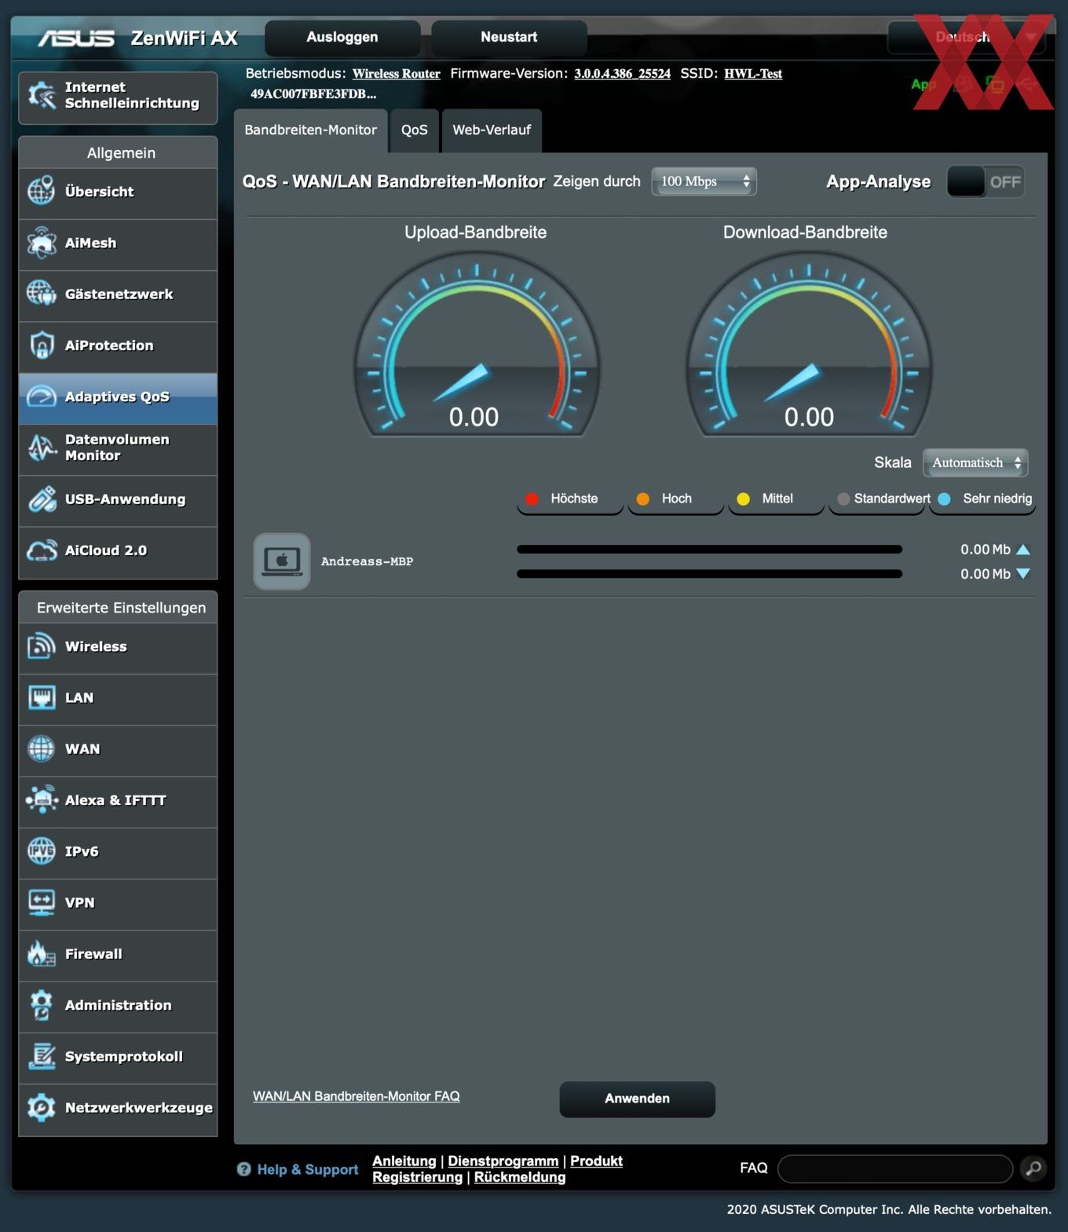The width and height of the screenshot is (1068, 1232).
Task: Click the WAN globe icon
Action: (42, 748)
